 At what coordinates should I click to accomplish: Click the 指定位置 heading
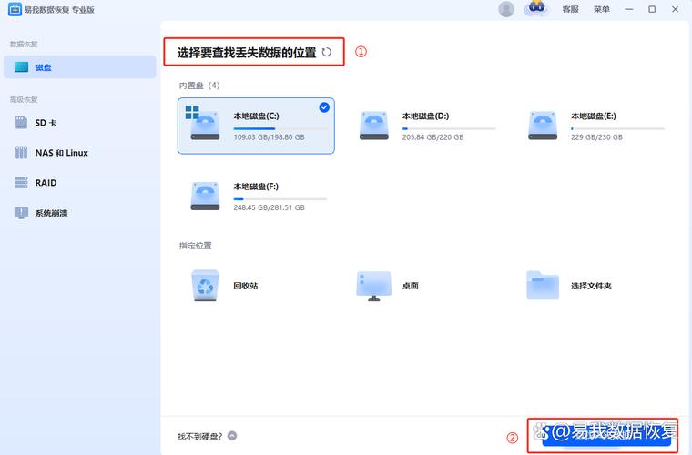tap(196, 246)
